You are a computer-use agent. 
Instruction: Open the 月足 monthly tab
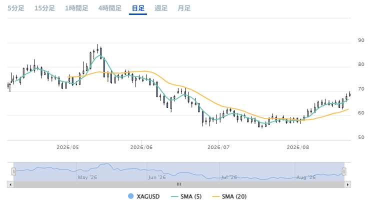pyautogui.click(x=184, y=8)
